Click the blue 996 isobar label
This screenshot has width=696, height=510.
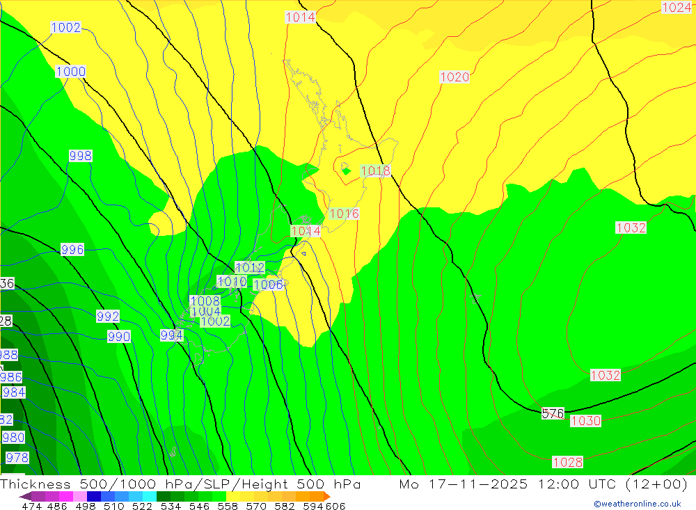72,250
